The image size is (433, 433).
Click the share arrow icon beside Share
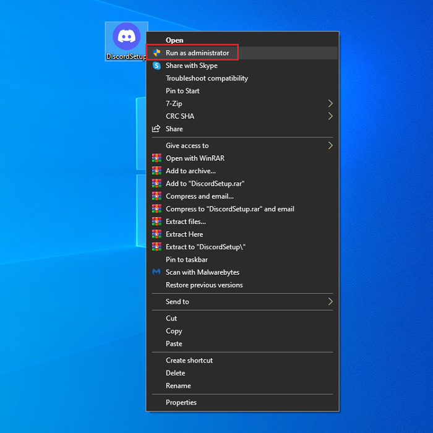[156, 129]
